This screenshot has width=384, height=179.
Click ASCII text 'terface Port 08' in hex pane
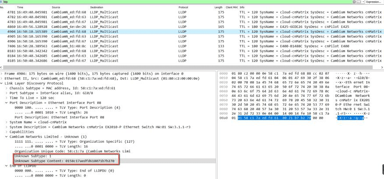click(x=352, y=87)
